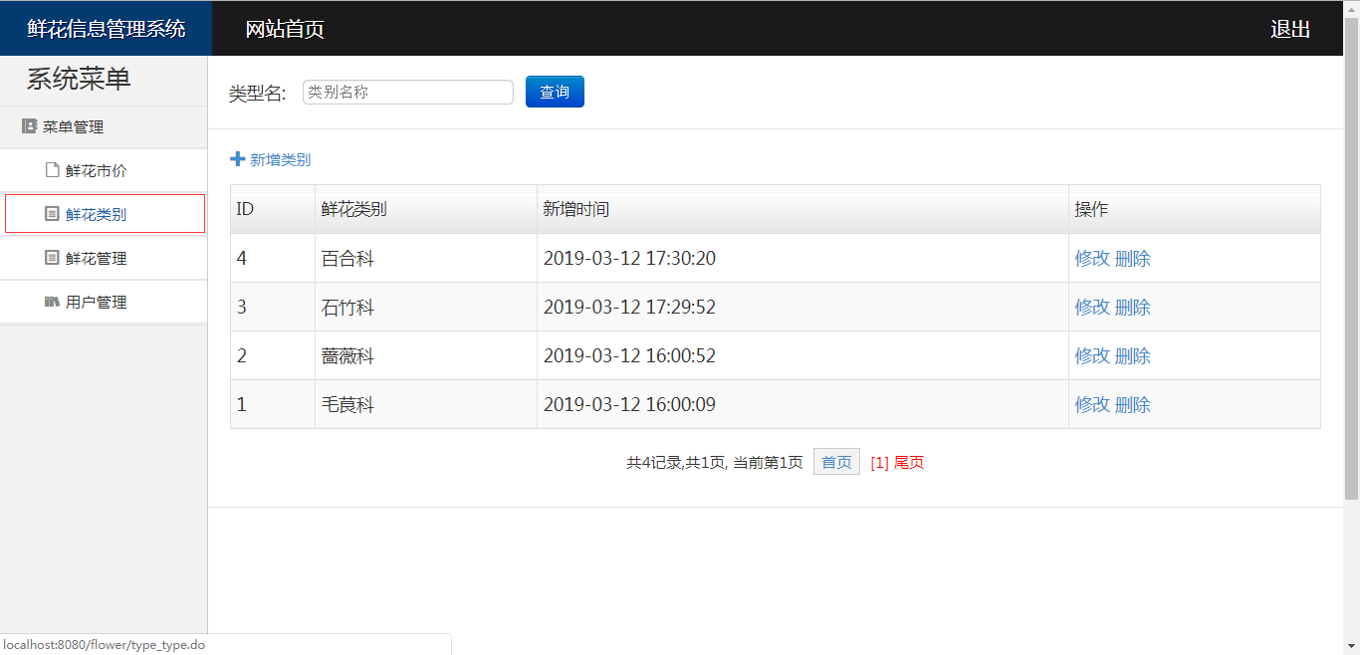Edit the 百合科 row via 修改
The image size is (1360, 655).
pos(1091,259)
